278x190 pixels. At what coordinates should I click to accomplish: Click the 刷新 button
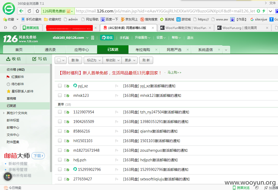(x=146, y=60)
